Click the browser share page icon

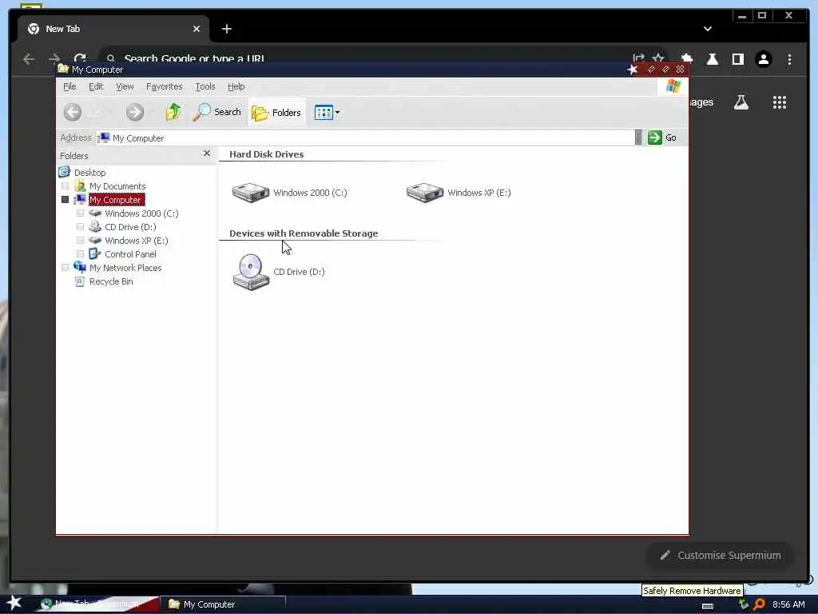pos(638,58)
